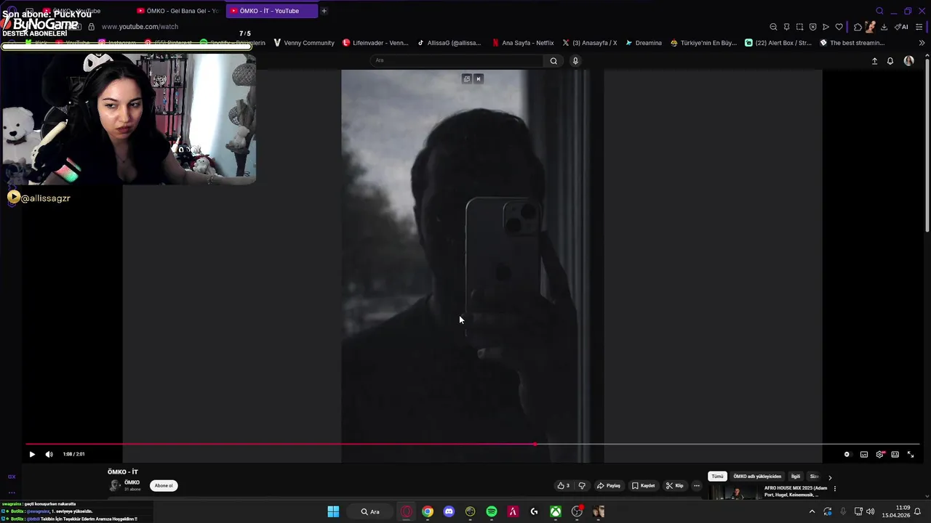Click the Klip scissors button
Viewport: 931px width, 523px height.
[675, 486]
